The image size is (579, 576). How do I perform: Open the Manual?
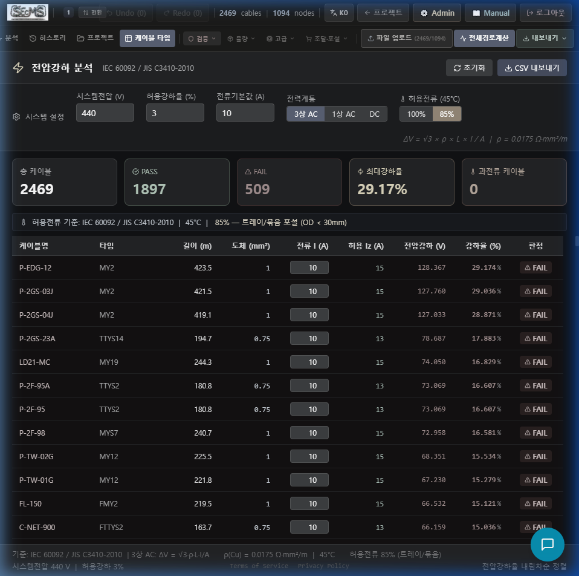(491, 13)
